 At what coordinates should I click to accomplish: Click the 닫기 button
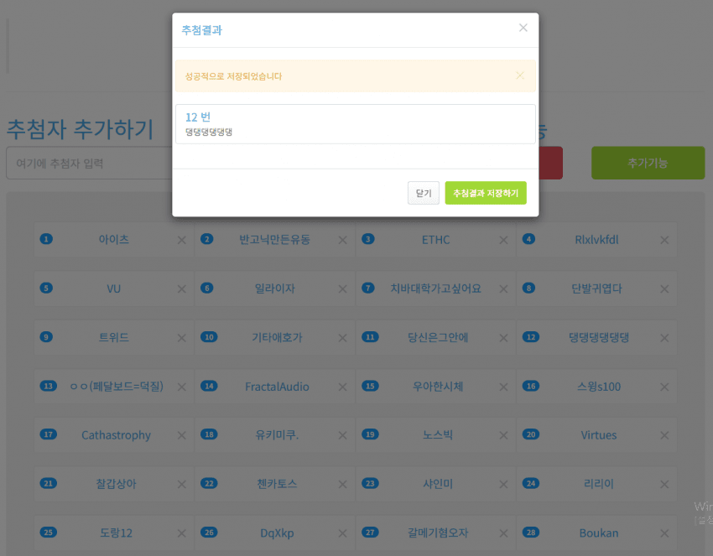[423, 193]
